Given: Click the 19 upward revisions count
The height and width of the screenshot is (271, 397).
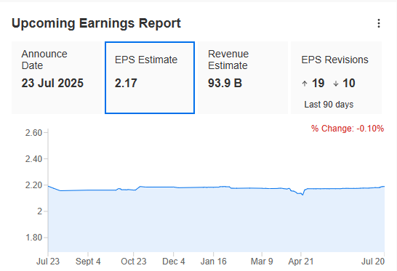Looking at the screenshot, I should point(318,84).
